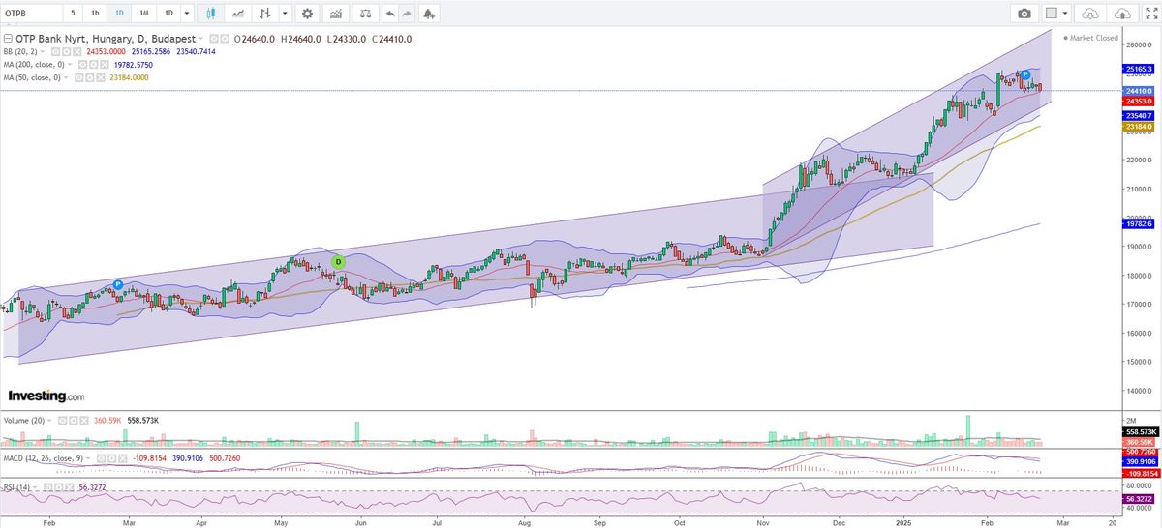Toggle visibility of OTP Bank main series
The height and width of the screenshot is (528, 1162).
click(213, 39)
